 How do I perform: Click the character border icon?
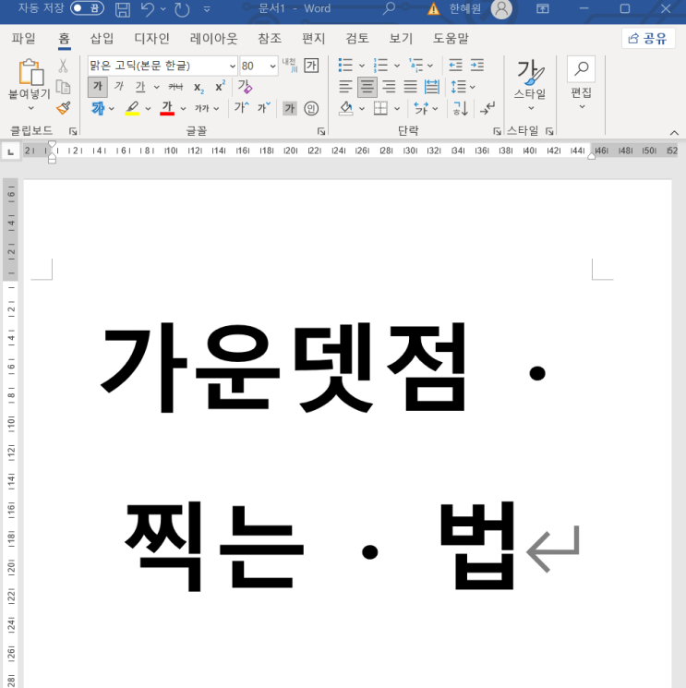pyautogui.click(x=311, y=66)
